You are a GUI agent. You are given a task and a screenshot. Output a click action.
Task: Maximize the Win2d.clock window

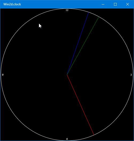click(115, 4)
